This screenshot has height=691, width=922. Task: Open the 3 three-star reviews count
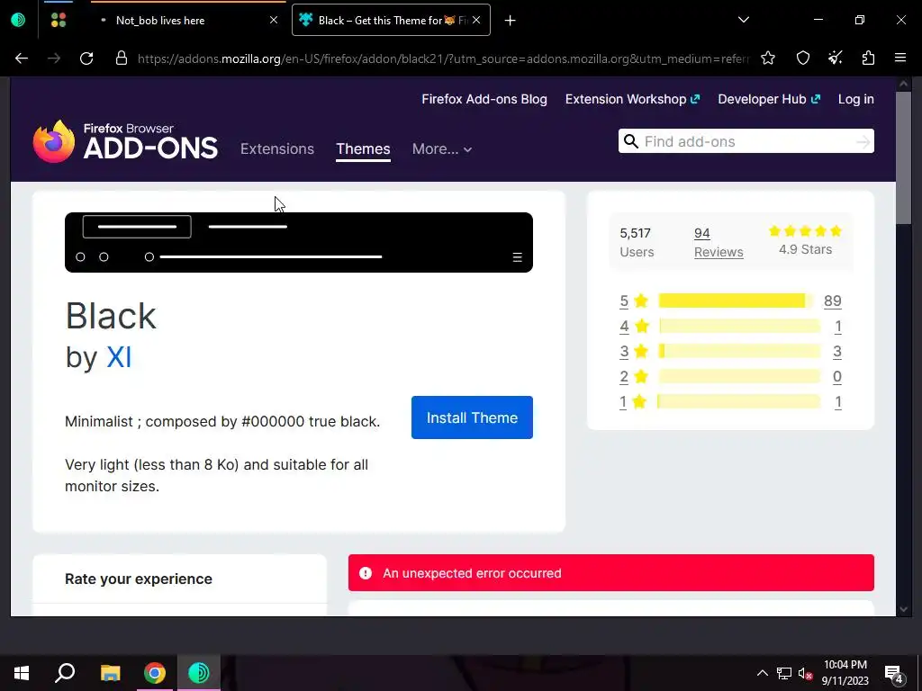coord(837,352)
